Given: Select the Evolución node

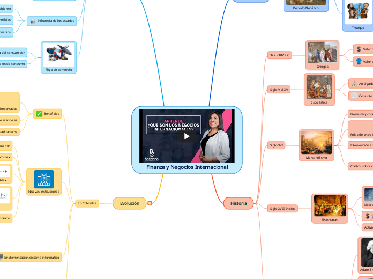Looking at the screenshot, I should coord(130,203).
